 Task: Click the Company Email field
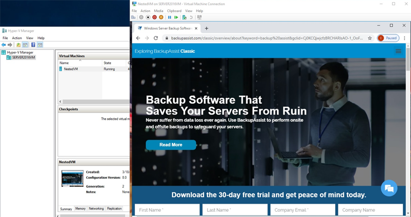(x=303, y=210)
